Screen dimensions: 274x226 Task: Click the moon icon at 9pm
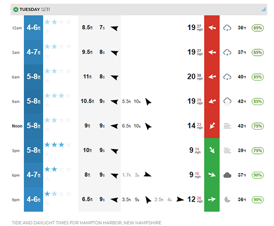pos(227,199)
